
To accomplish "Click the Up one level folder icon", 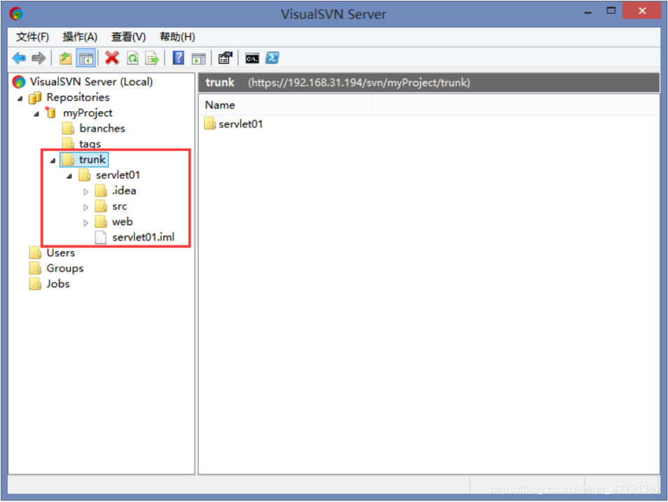I will click(x=65, y=58).
